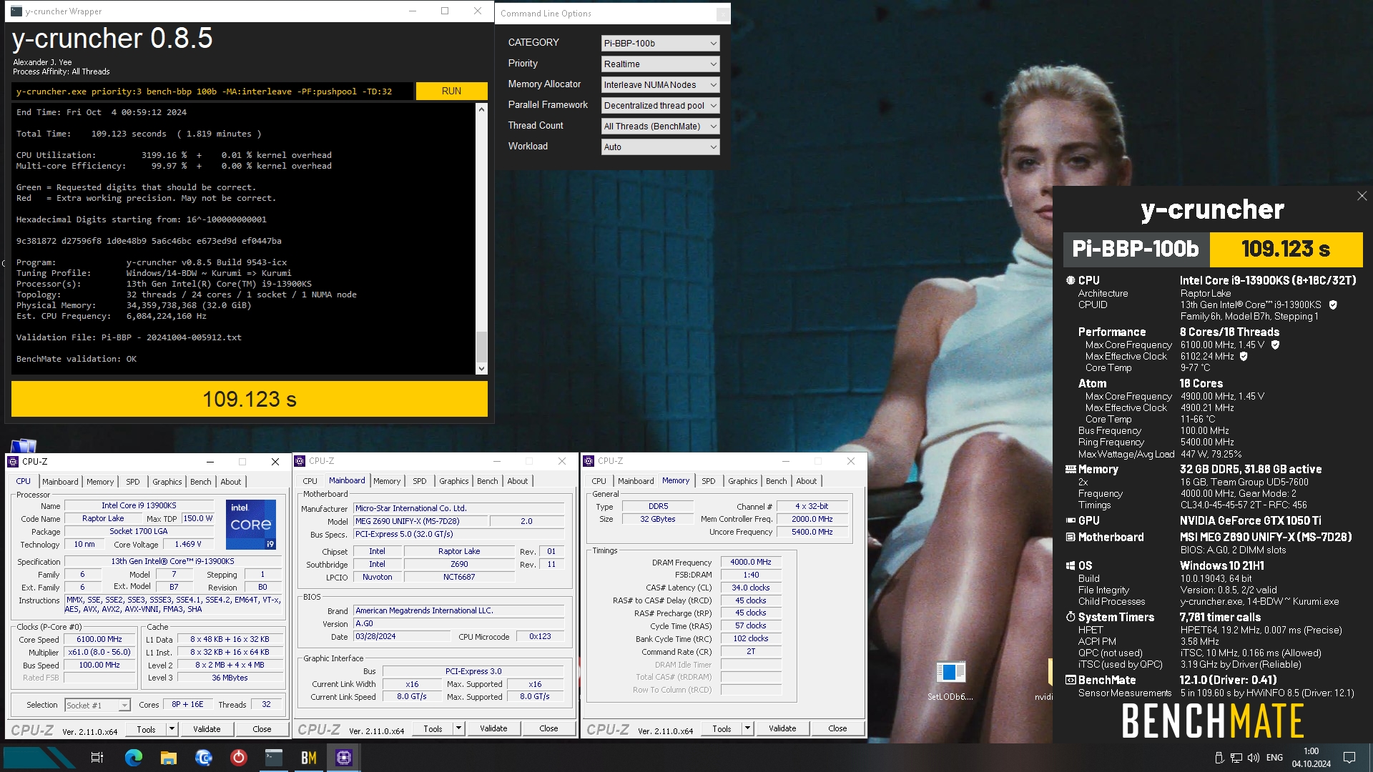Open the red power icon app on taskbar
The image size is (1373, 772).
[239, 758]
